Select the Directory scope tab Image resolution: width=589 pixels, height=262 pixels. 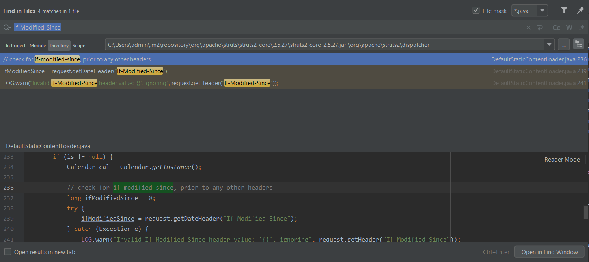pyautogui.click(x=59, y=46)
